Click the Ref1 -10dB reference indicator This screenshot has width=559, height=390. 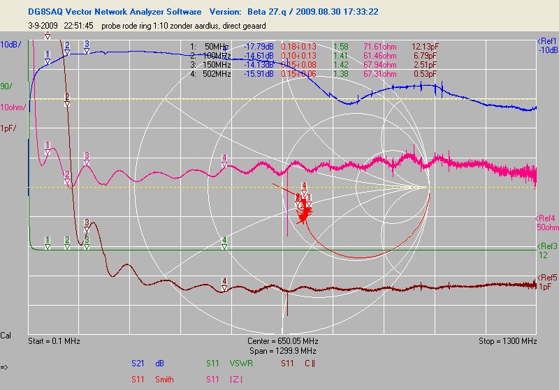pyautogui.click(x=546, y=45)
